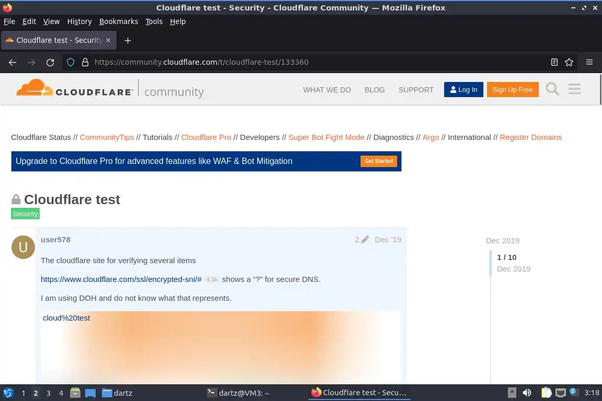This screenshot has height=401, width=602.
Task: Click the Log In button
Action: 464,89
